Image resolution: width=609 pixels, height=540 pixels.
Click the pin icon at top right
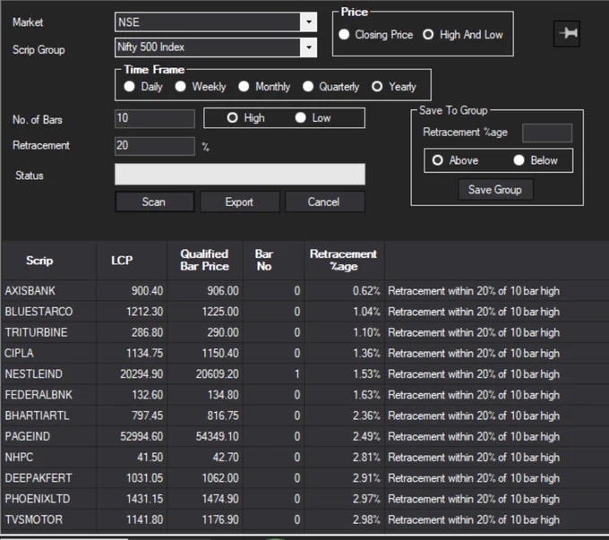coord(567,34)
